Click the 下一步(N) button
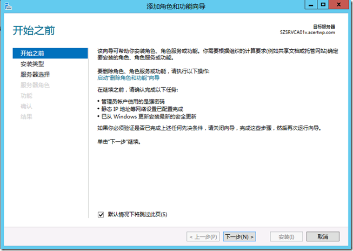353x251 pixels. point(239,236)
